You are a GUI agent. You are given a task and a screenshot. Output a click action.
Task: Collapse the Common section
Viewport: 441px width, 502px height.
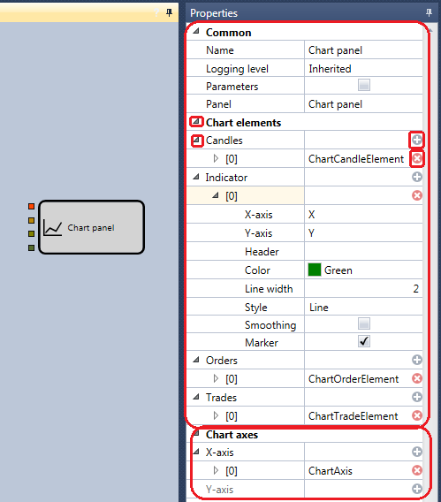(196, 31)
